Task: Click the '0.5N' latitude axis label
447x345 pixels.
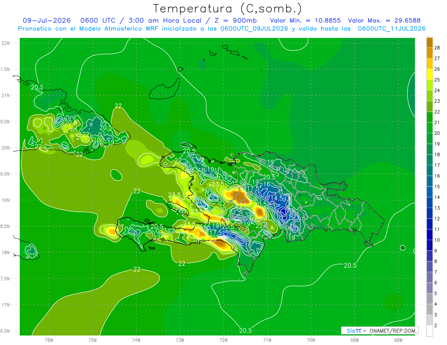Action: (x=5, y=122)
